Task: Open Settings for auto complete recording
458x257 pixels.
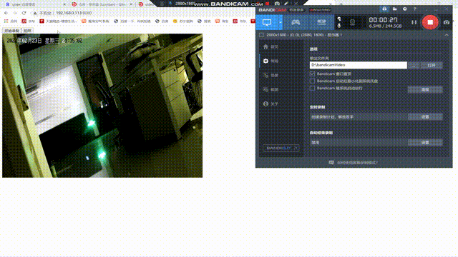Action: coord(425,142)
